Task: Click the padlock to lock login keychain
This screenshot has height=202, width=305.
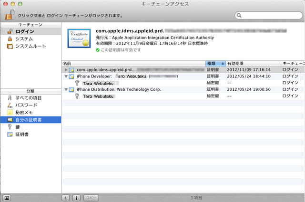Action: coord(10,15)
